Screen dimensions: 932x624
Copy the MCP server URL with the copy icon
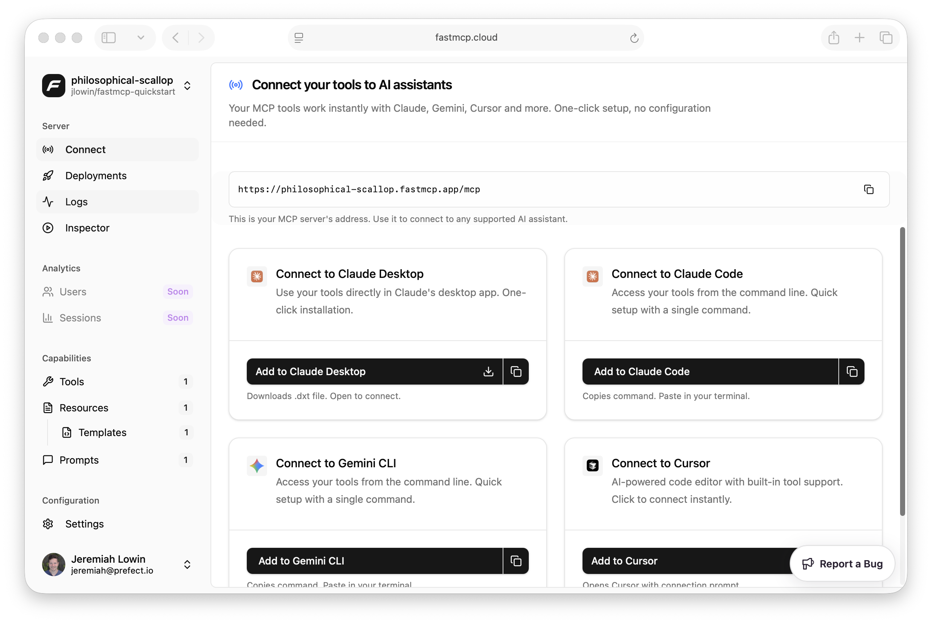tap(868, 189)
